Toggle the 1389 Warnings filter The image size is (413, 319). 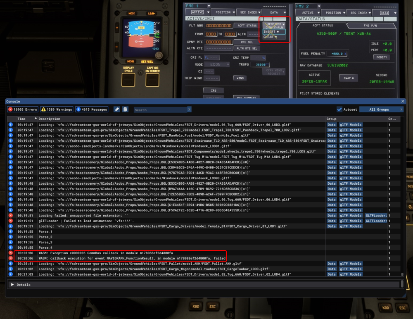click(57, 110)
